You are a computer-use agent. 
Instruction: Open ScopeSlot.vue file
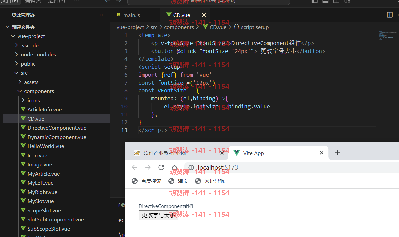56,210
